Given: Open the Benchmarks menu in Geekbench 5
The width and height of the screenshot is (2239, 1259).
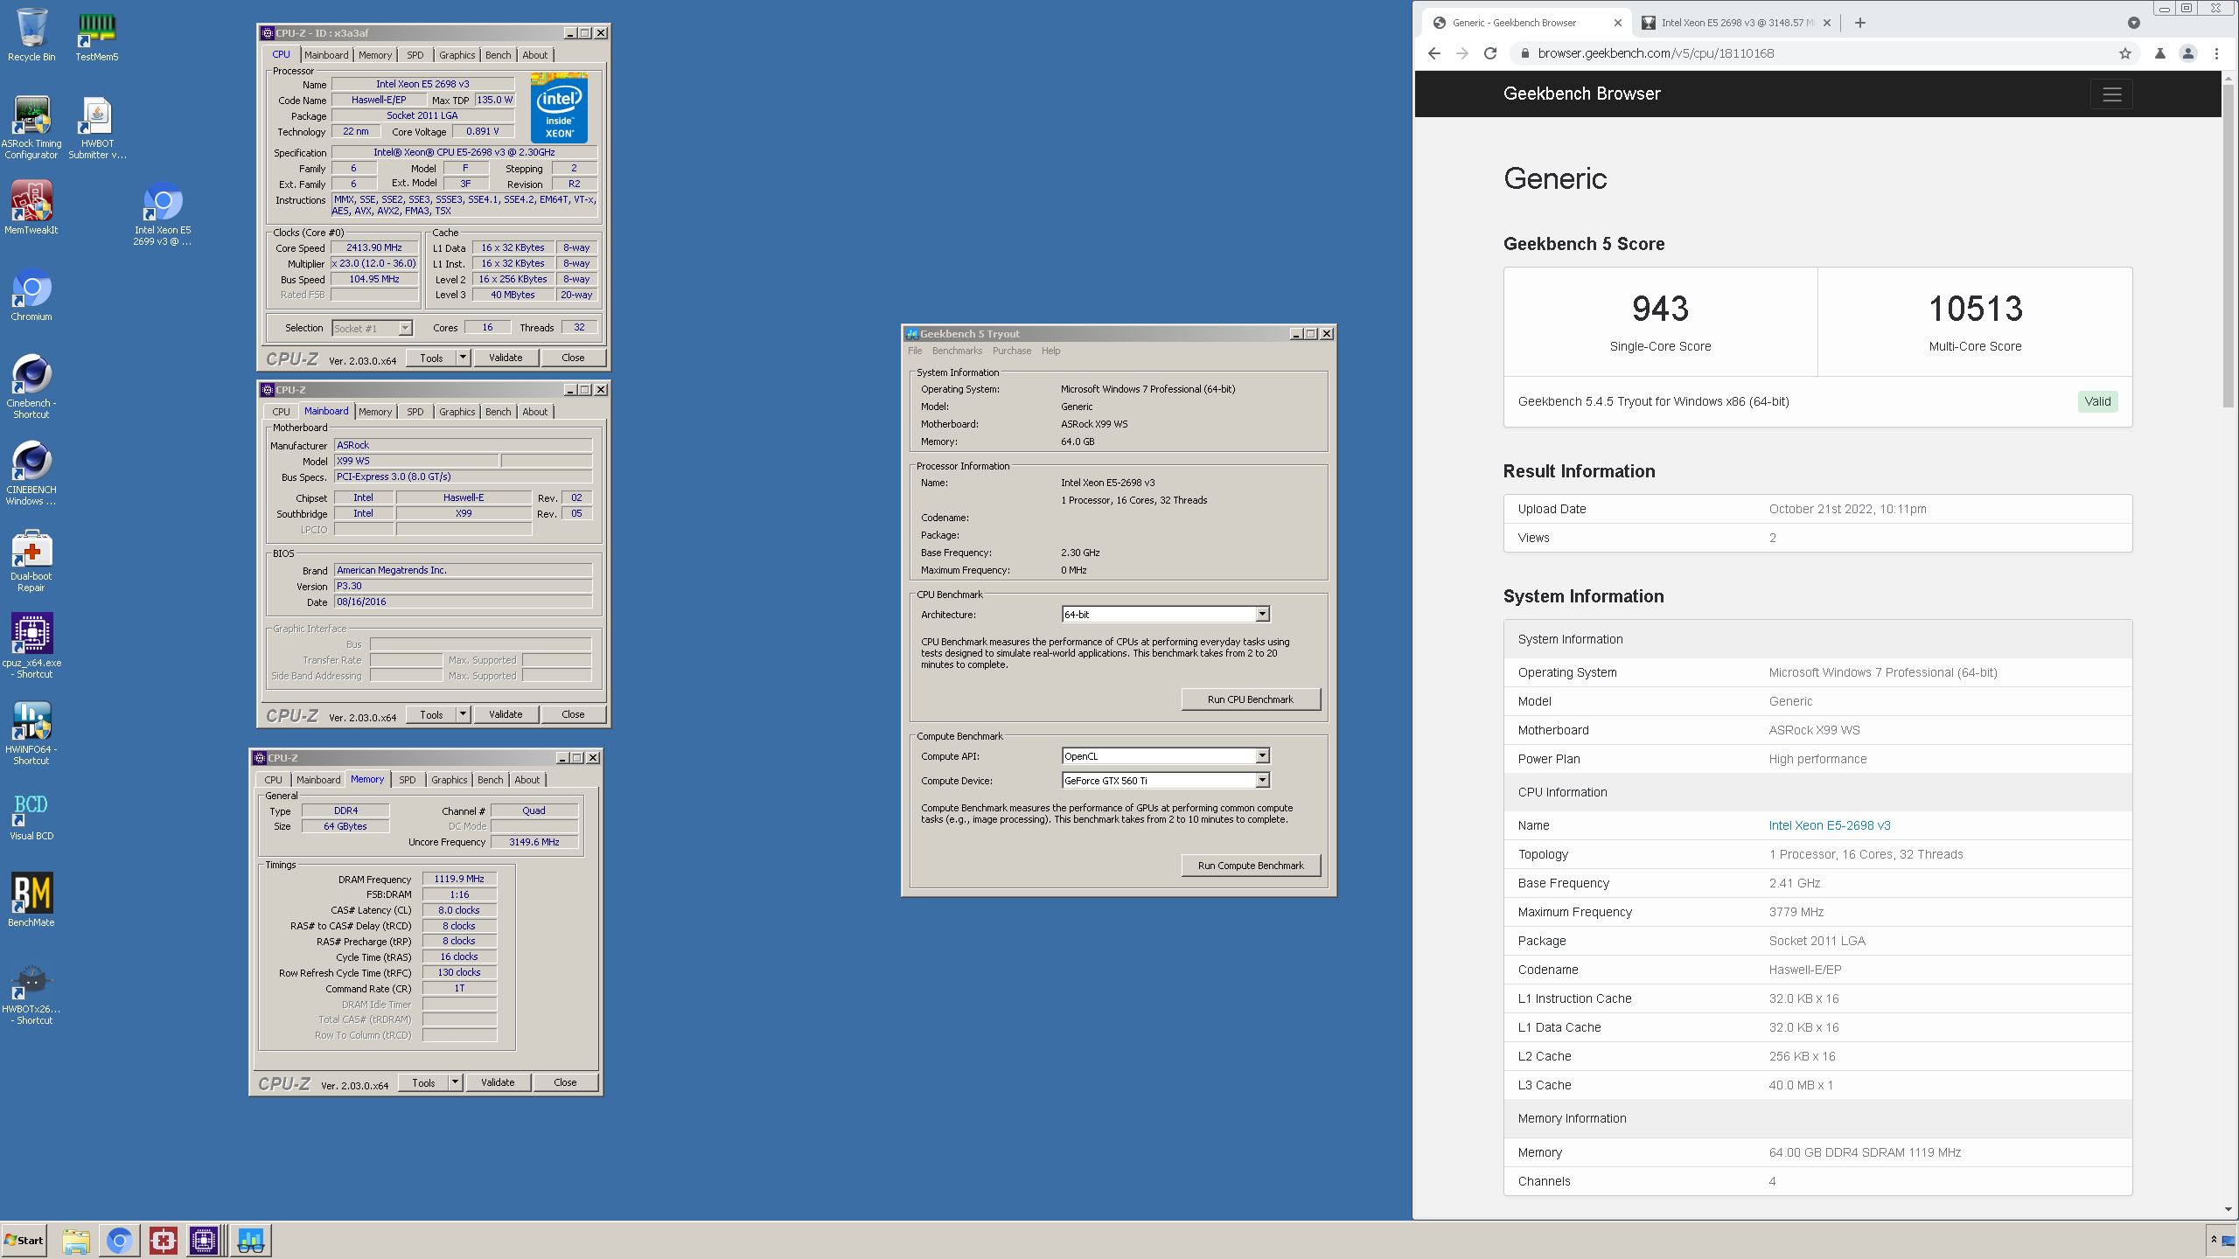Looking at the screenshot, I should point(957,351).
